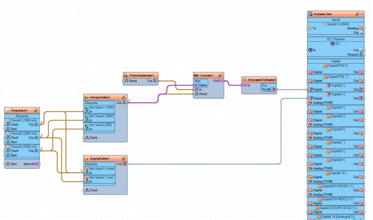
Task: Open the Counter1 settings wrench icon
Action: click(220, 75)
